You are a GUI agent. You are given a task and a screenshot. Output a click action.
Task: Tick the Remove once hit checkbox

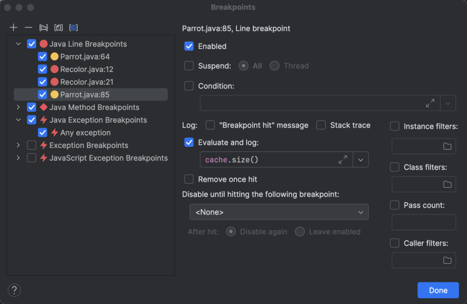coord(189,179)
